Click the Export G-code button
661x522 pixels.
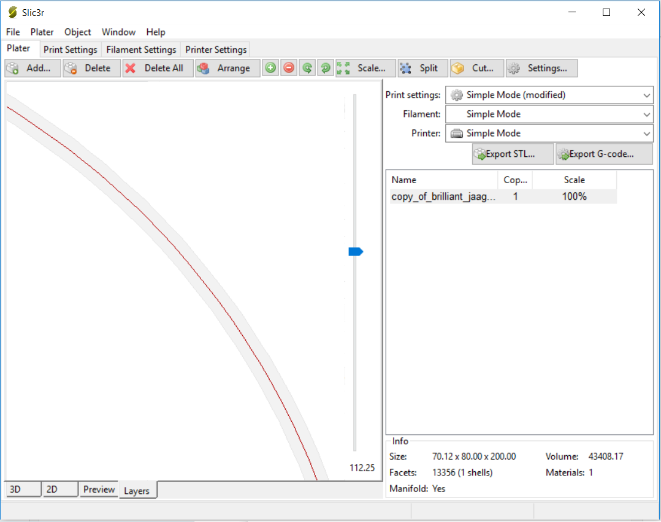point(604,154)
